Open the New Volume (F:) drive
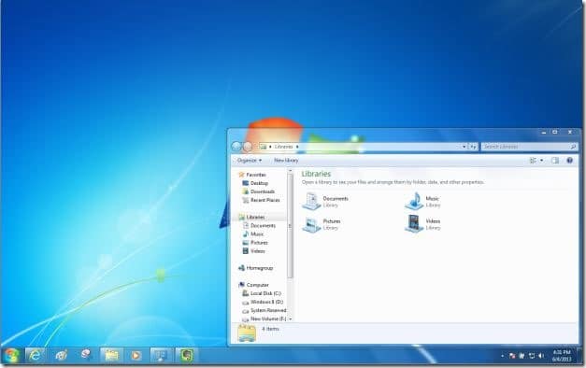Screen dimensions: 586x368 (x=268, y=318)
